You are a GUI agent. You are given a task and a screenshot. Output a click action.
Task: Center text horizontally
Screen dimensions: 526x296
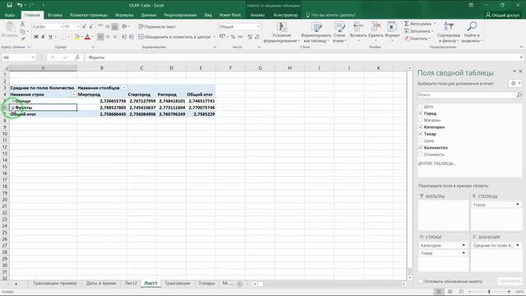pyautogui.click(x=108, y=37)
